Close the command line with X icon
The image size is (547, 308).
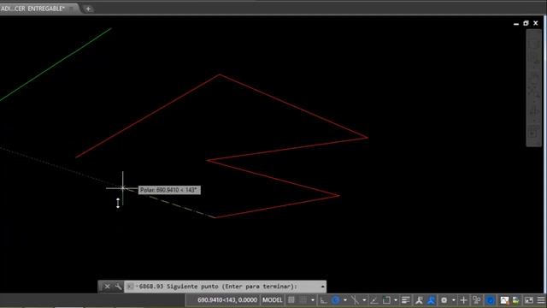tap(107, 287)
